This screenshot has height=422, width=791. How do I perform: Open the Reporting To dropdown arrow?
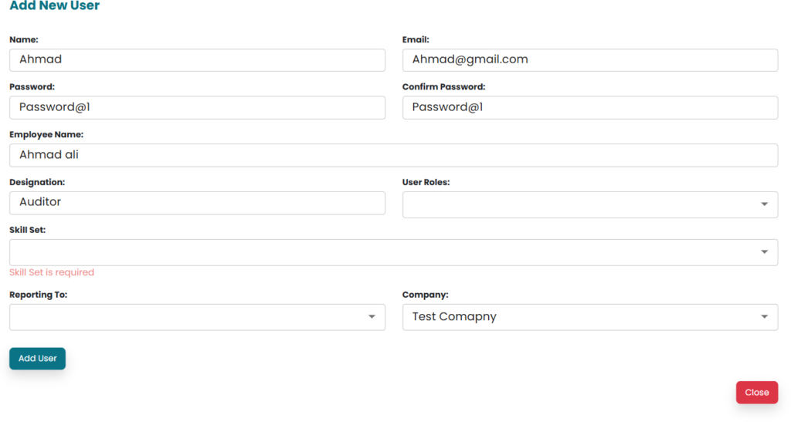coord(371,317)
